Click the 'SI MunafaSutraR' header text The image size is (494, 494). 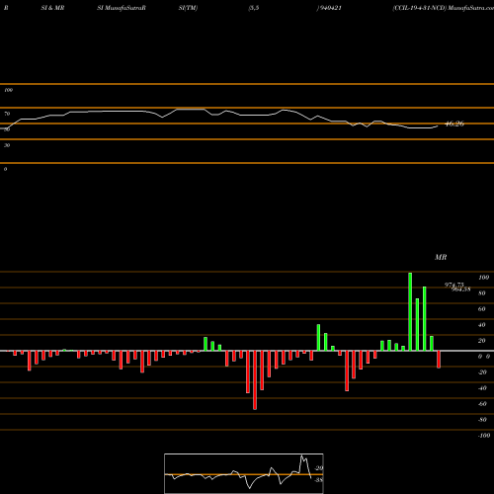[x=122, y=8]
